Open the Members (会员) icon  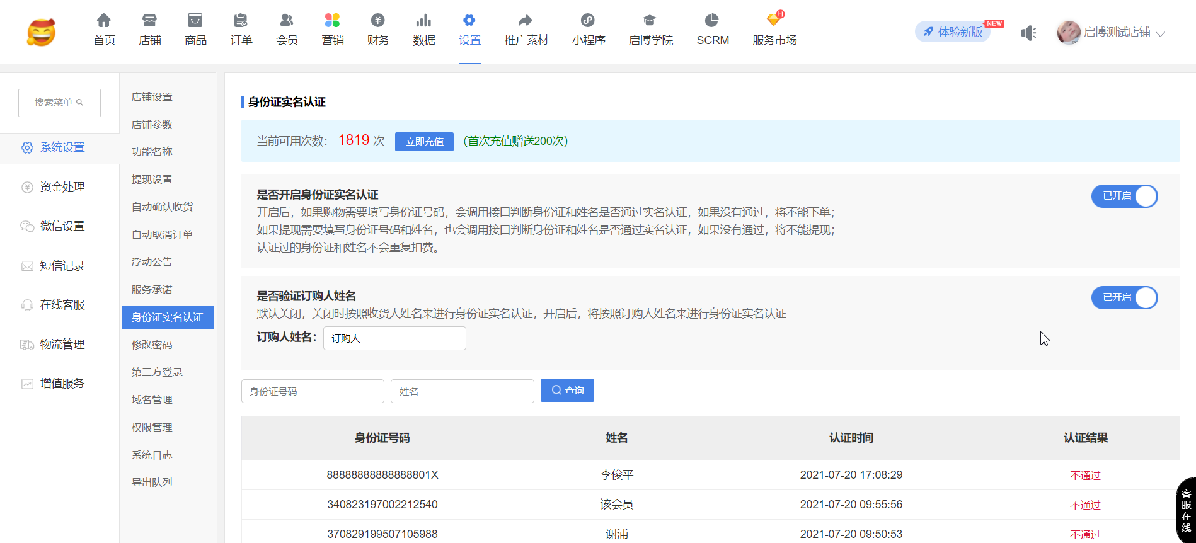[287, 21]
